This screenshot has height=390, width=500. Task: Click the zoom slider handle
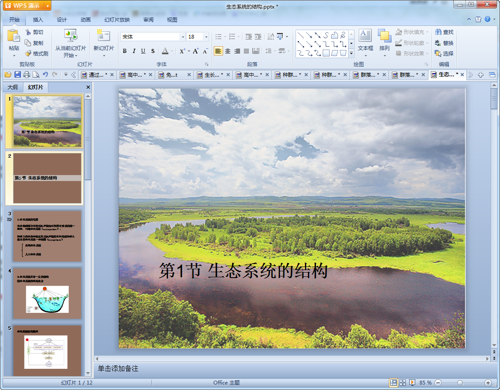pos(460,382)
